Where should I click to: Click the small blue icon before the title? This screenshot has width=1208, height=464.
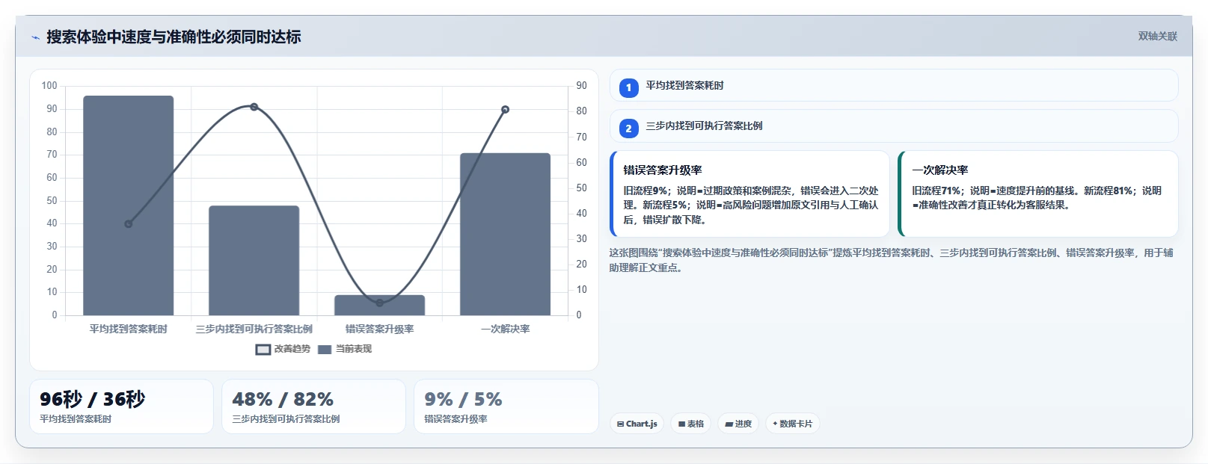35,37
